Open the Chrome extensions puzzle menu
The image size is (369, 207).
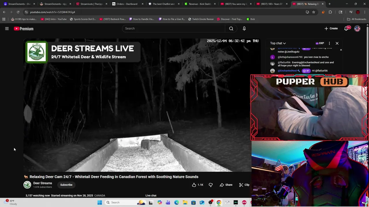(330, 12)
